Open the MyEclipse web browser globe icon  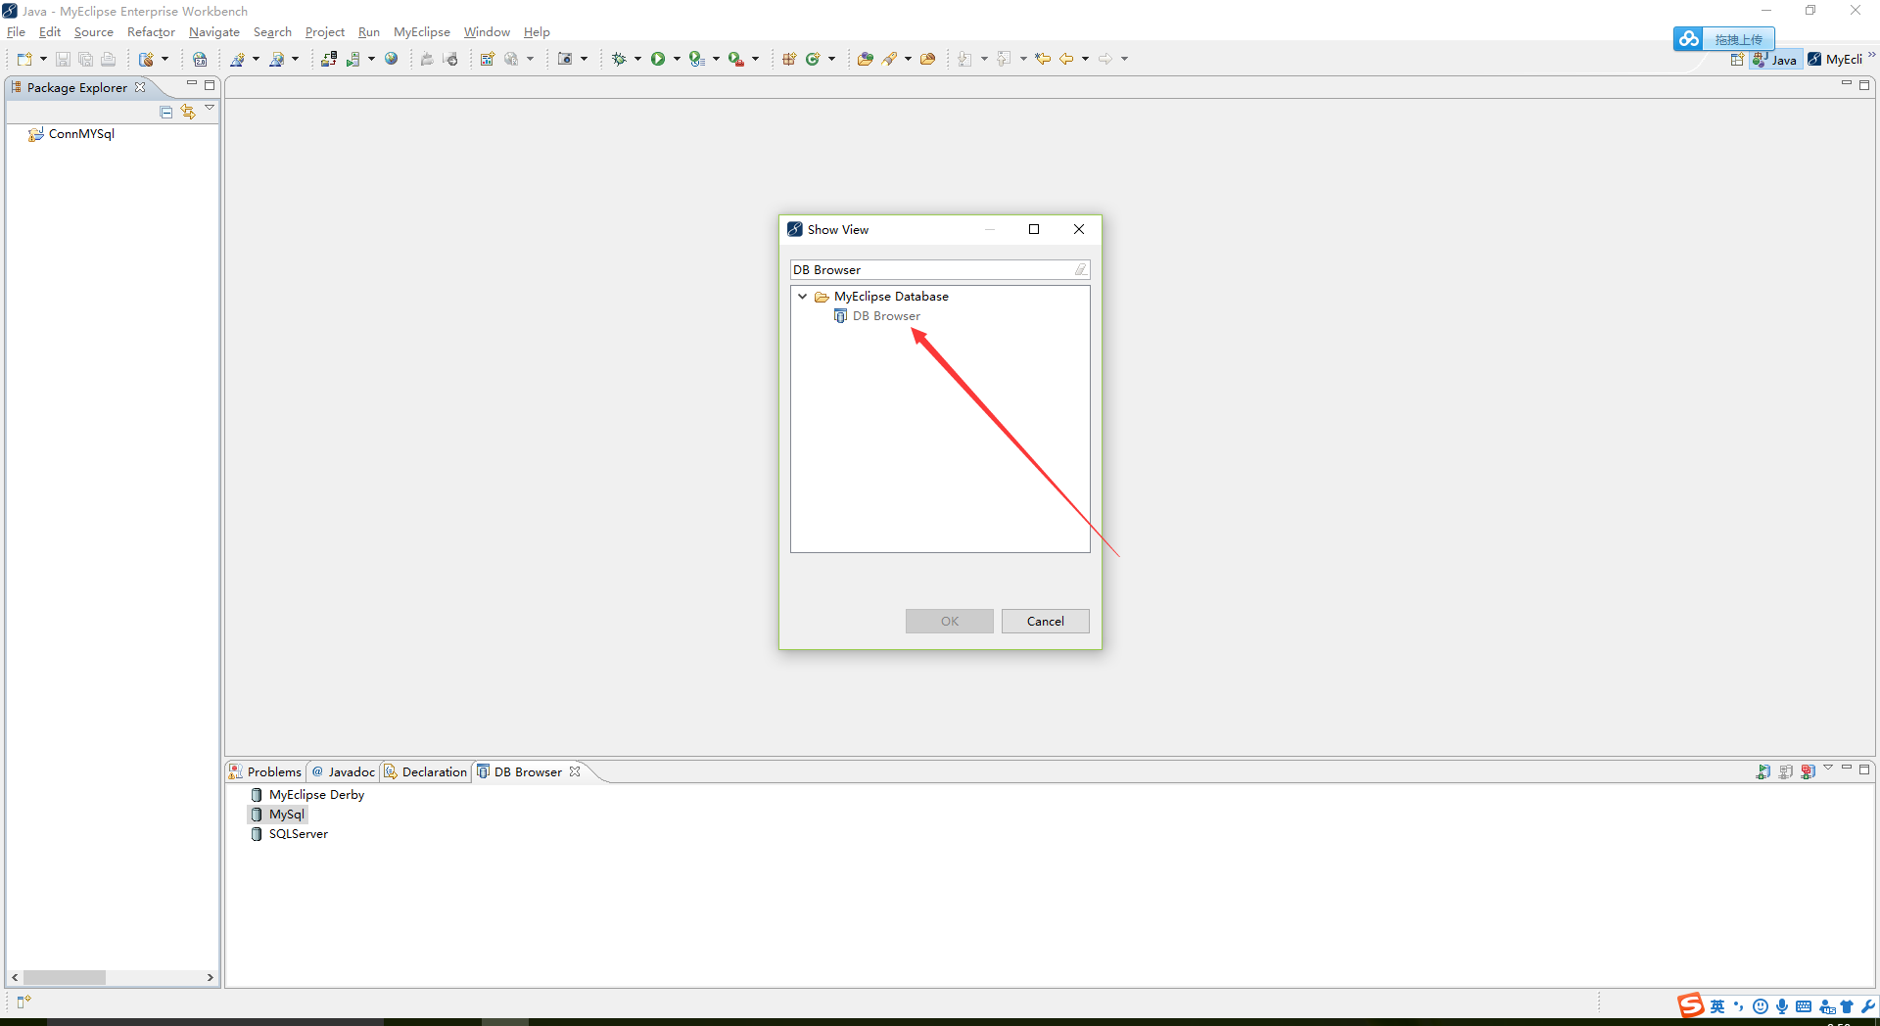(x=392, y=59)
